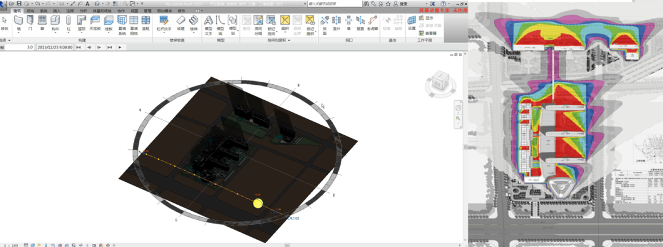Open the Insert (插入) ribbon tab
This screenshot has height=247, width=663.
57,11
